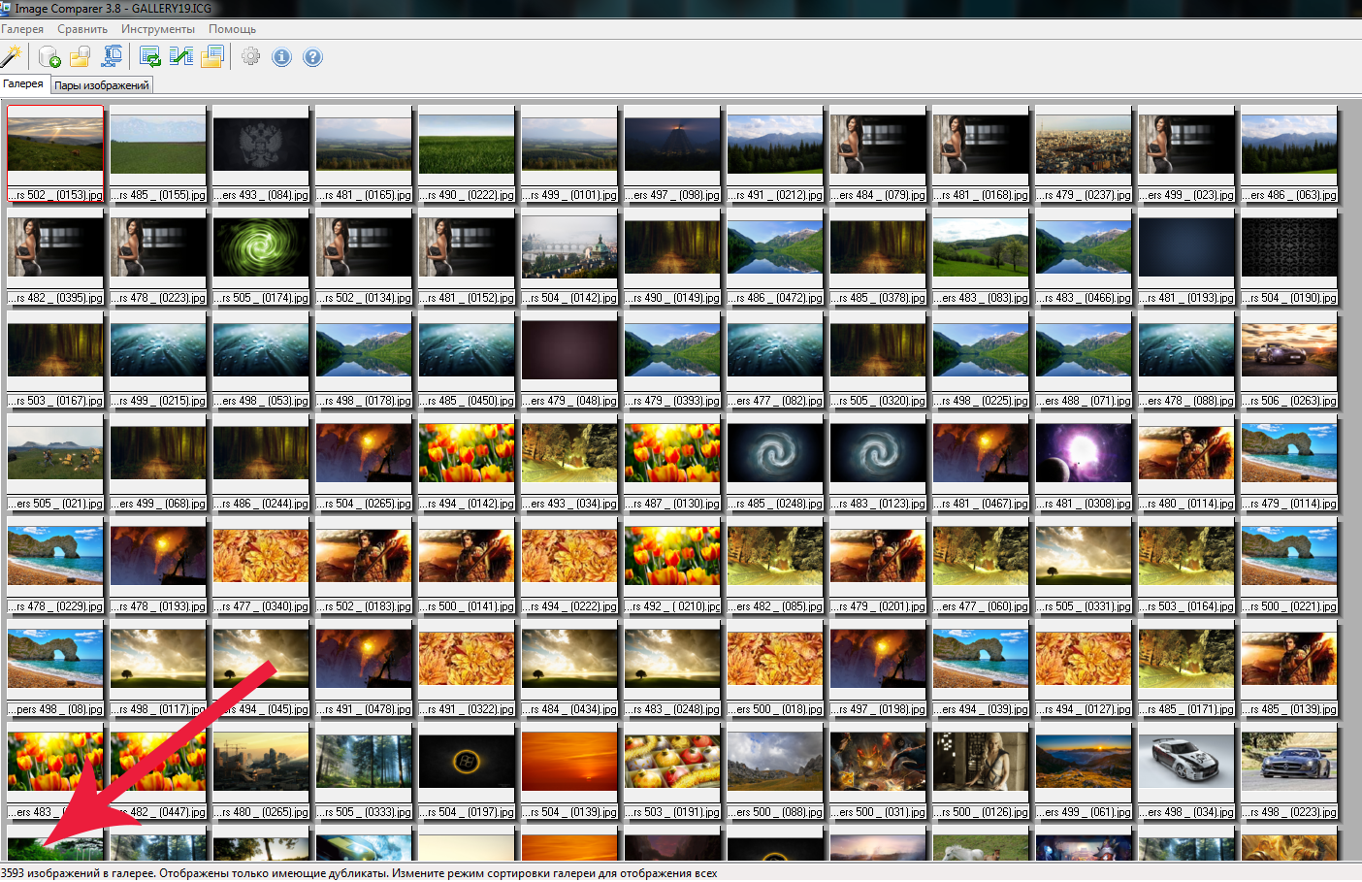Open gallery using folder-database icon
This screenshot has width=1362, height=882.
(x=80, y=57)
